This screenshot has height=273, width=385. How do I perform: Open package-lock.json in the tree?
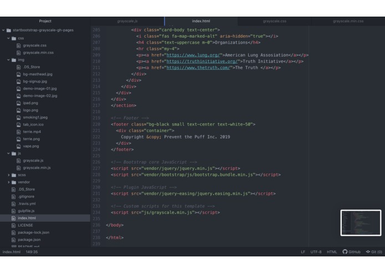tap(34, 233)
